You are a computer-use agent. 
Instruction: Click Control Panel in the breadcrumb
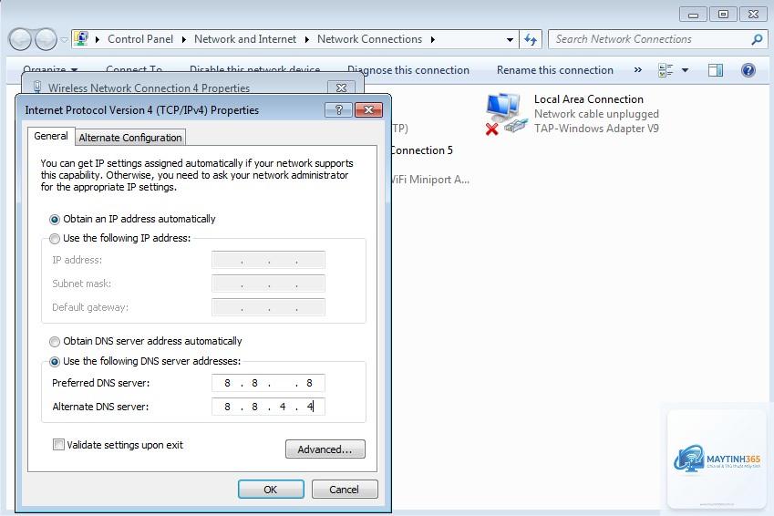[x=140, y=39]
